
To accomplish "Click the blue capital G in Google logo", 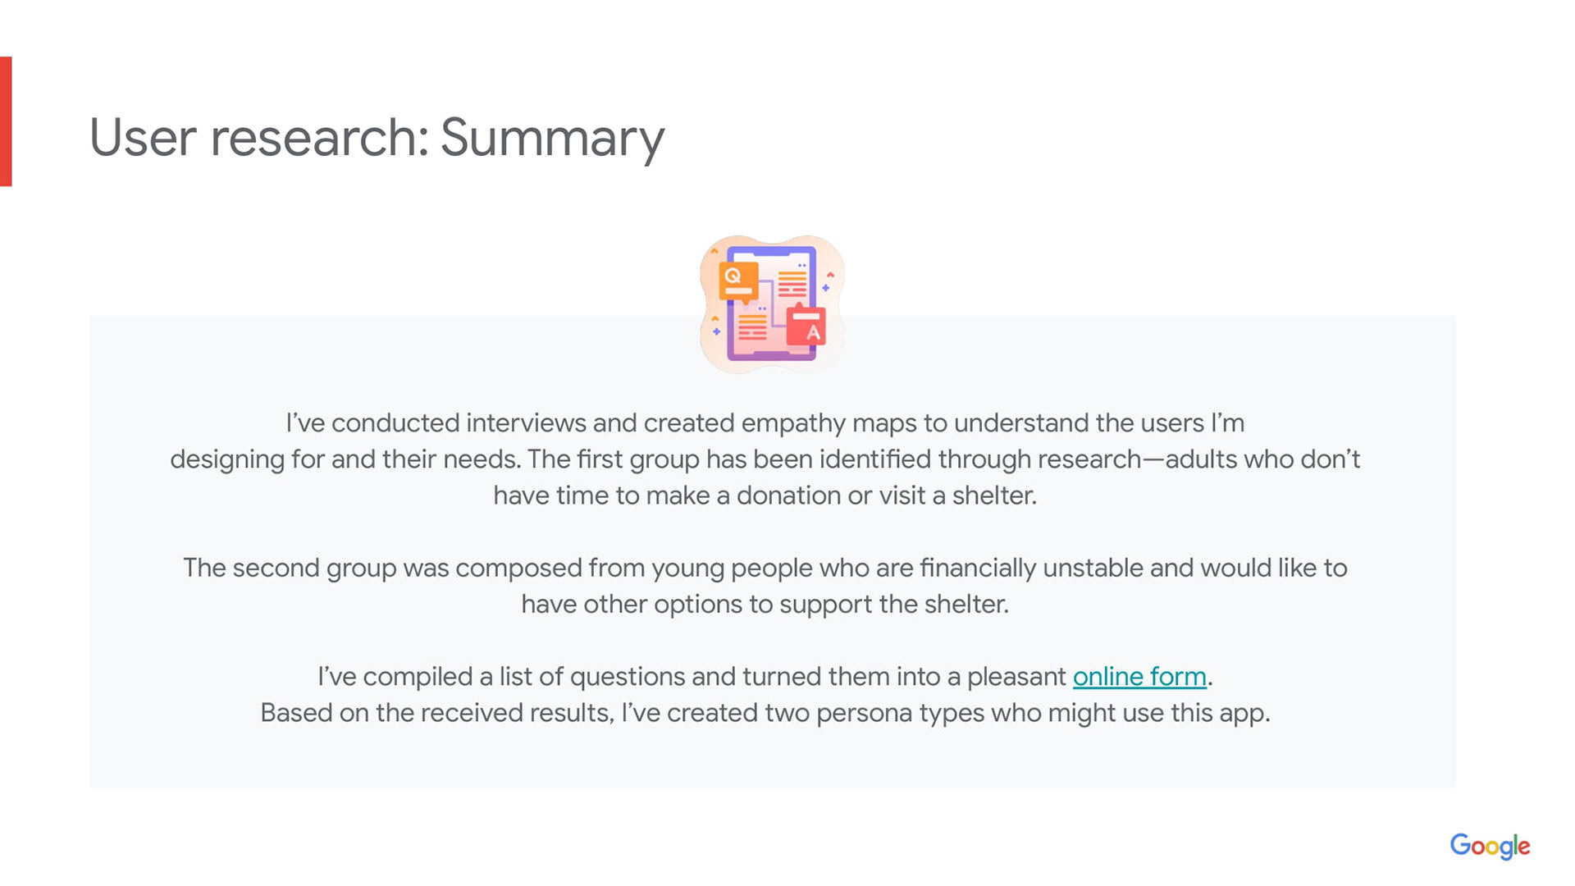I will click(x=1460, y=844).
